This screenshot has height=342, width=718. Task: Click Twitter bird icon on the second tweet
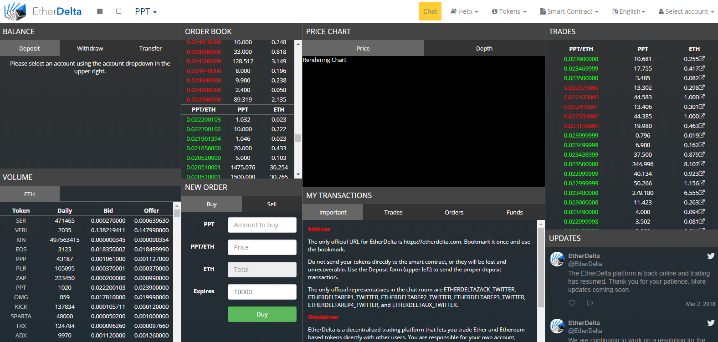pyautogui.click(x=711, y=323)
